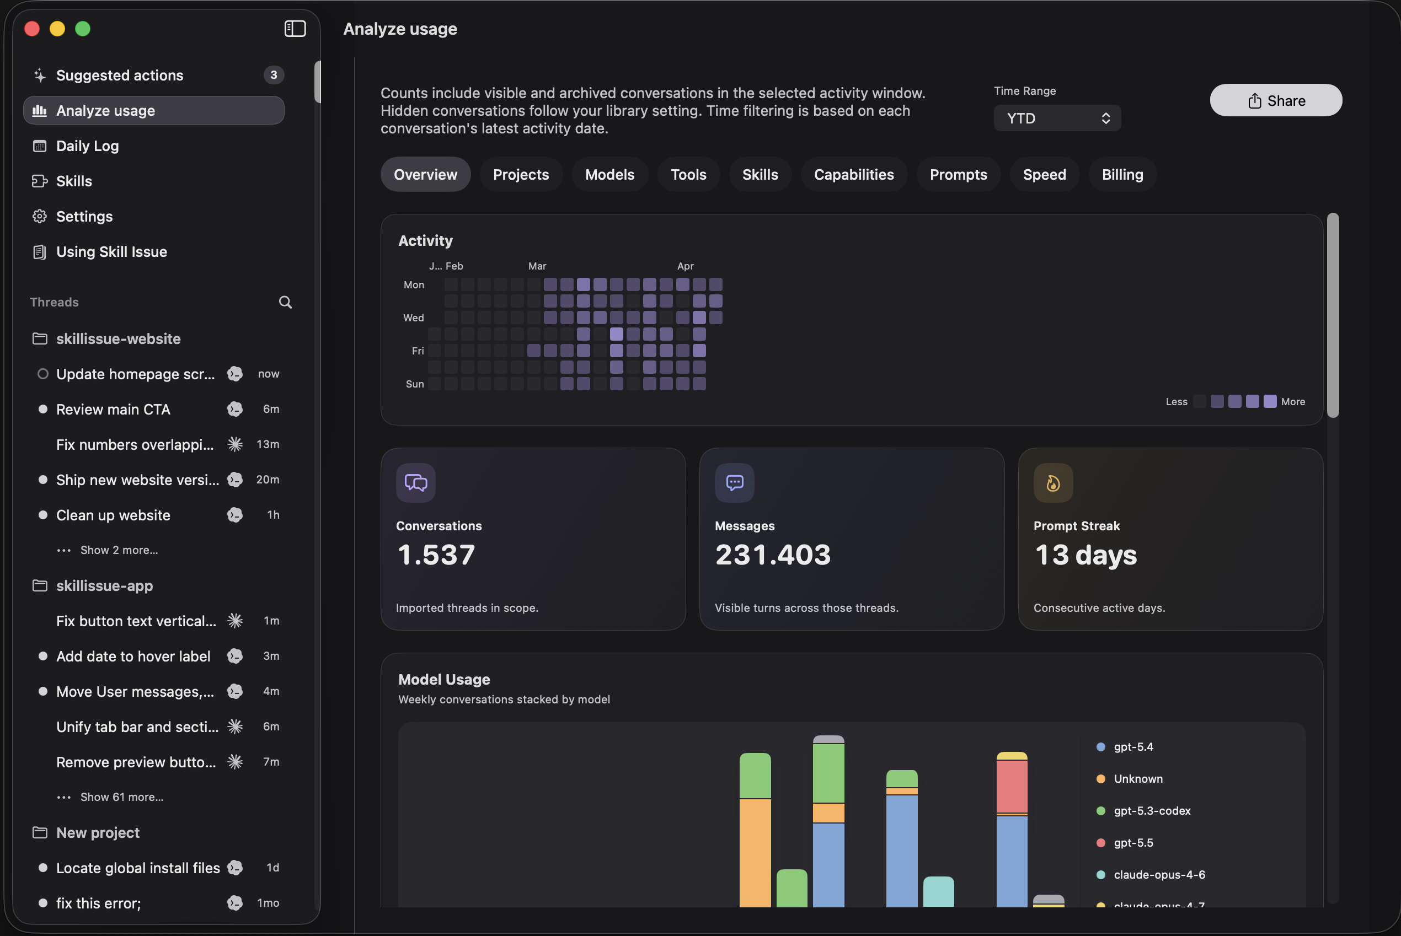Click model icon on fix this error thread
Viewport: 1401px width, 936px height.
234,902
